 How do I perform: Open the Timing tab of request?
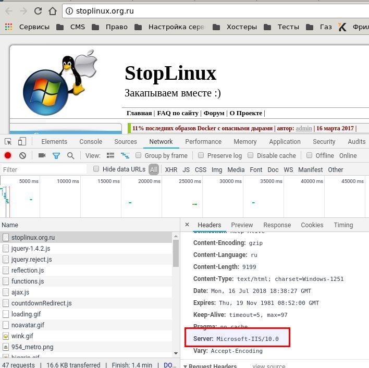tap(343, 225)
